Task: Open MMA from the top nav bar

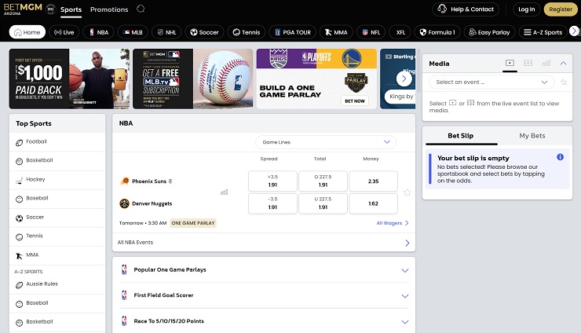Action: coord(336,32)
